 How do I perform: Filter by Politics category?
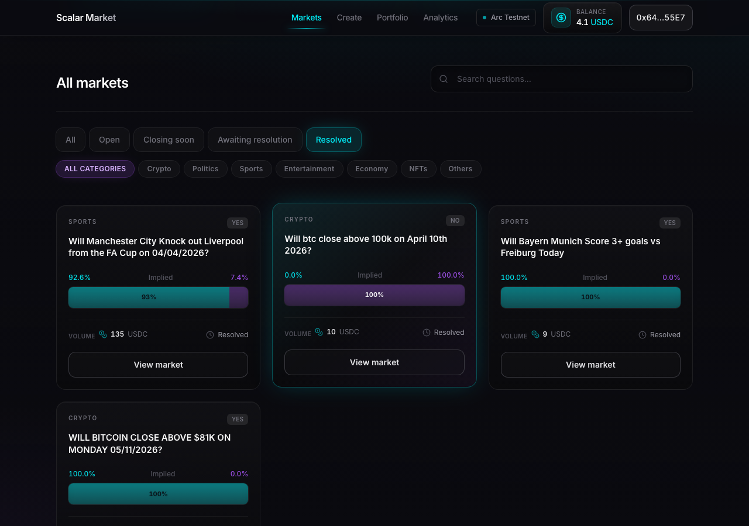point(205,169)
